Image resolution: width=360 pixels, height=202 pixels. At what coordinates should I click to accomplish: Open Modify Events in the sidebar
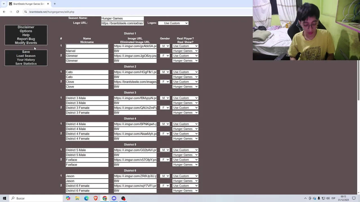26,43
